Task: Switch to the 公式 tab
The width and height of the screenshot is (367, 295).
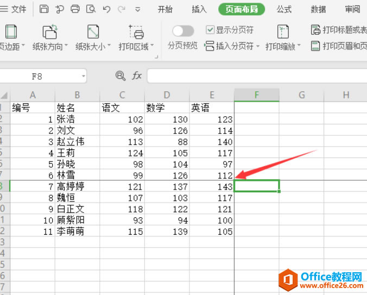Action: (284, 9)
